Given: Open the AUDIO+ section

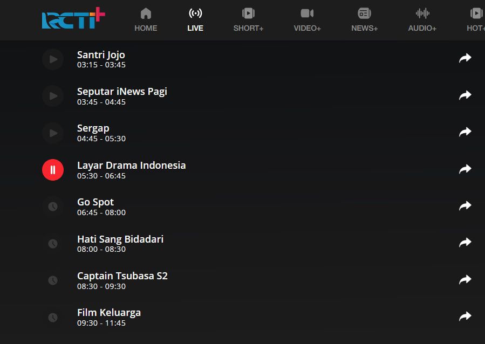Looking at the screenshot, I should tap(422, 20).
